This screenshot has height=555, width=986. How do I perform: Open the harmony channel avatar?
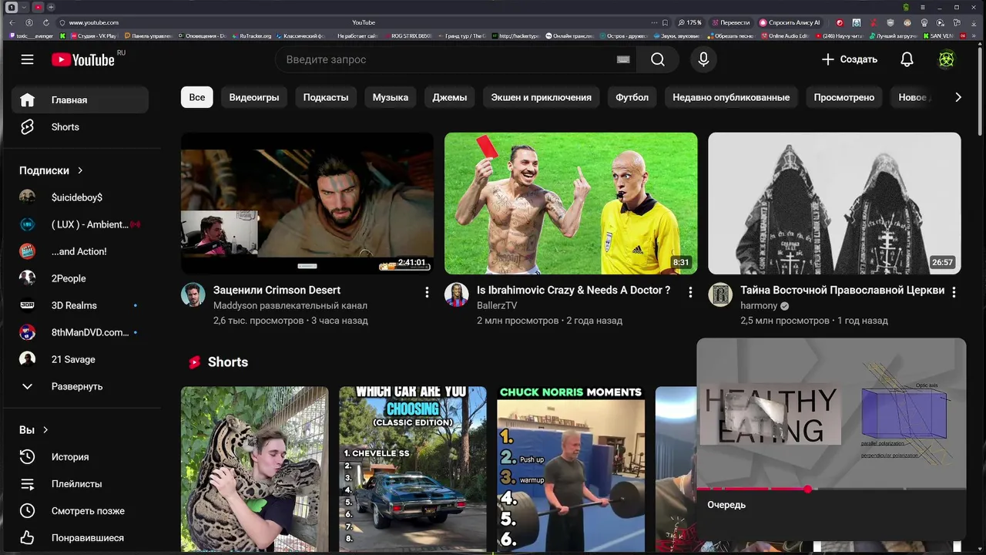[720, 294]
